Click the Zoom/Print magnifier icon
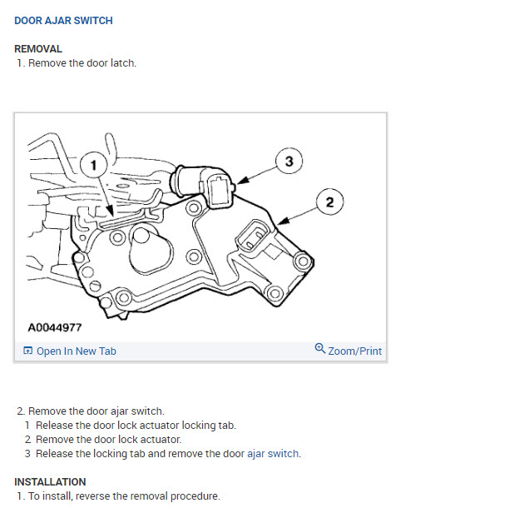The height and width of the screenshot is (523, 514). pos(319,348)
